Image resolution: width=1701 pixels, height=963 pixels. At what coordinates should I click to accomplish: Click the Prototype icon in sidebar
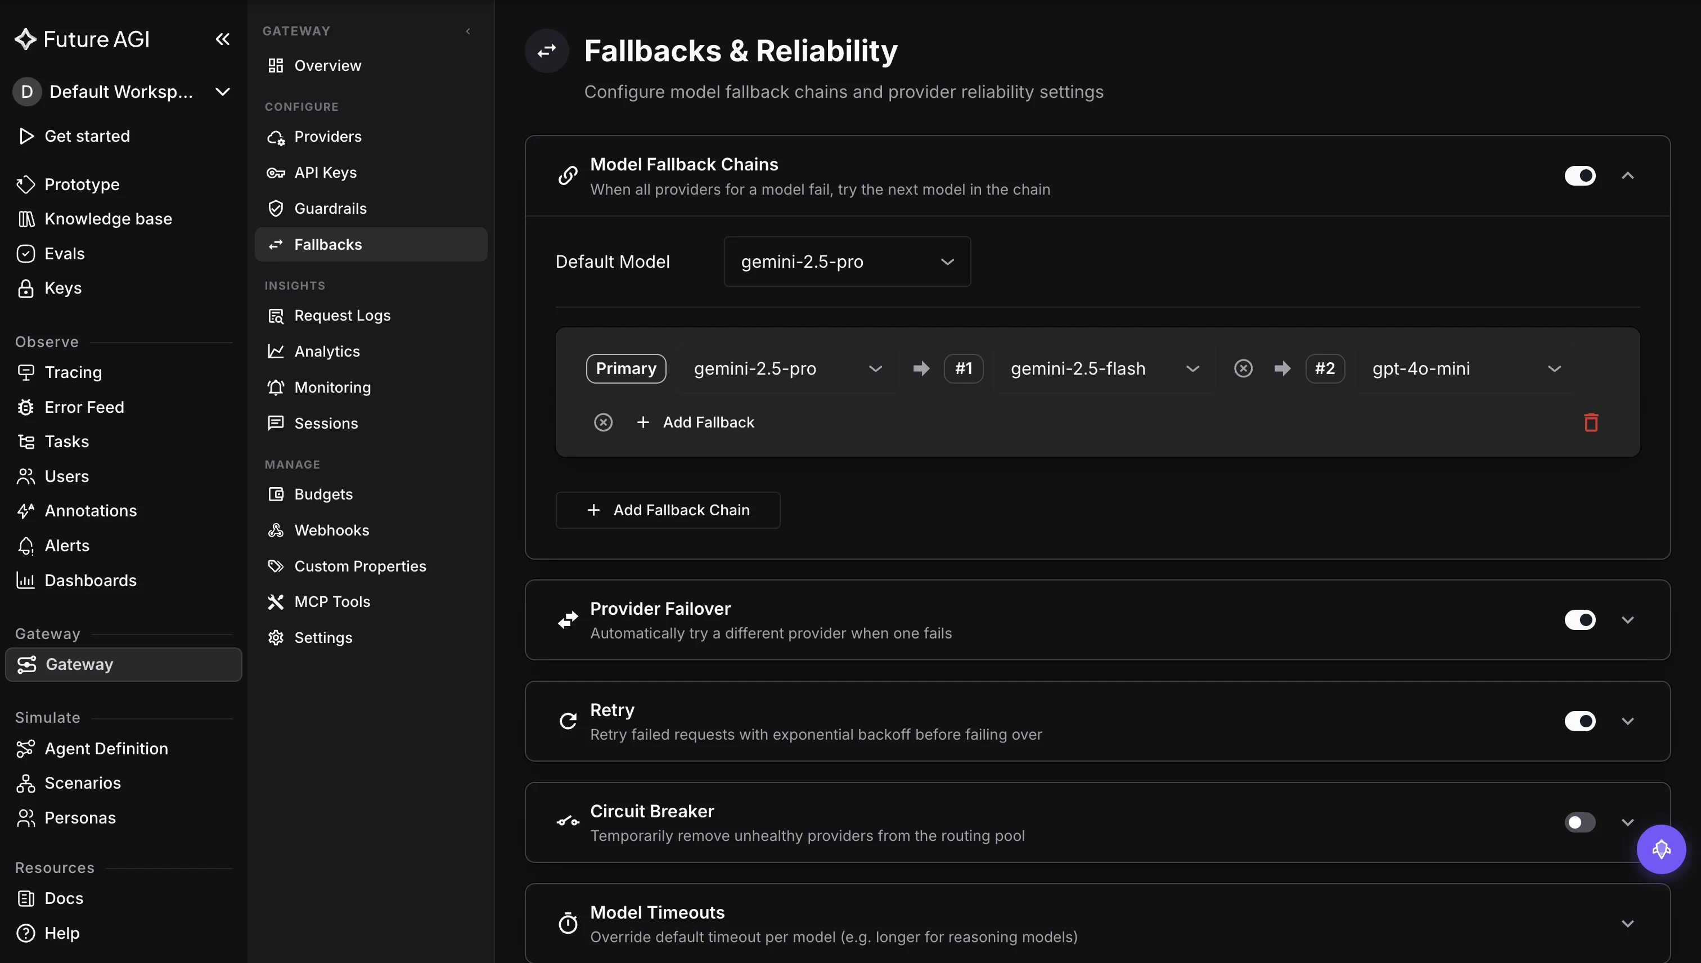tap(26, 184)
